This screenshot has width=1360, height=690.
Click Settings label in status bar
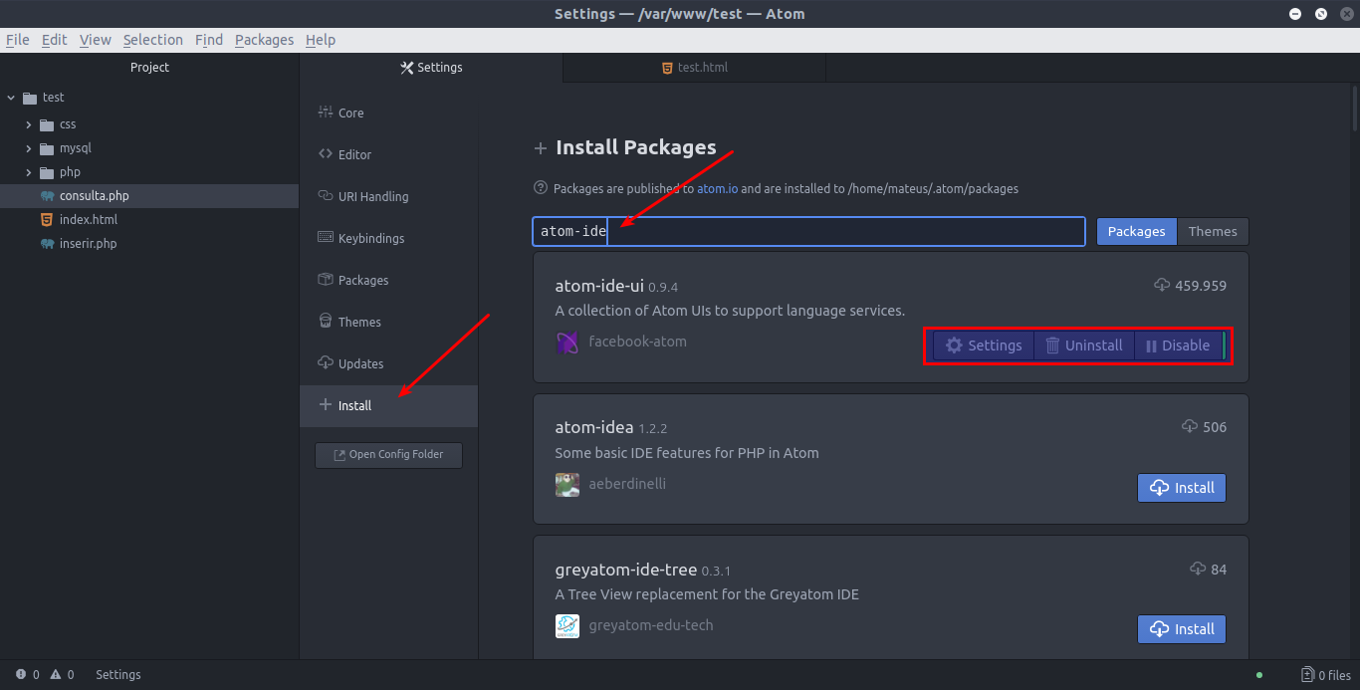tap(117, 675)
